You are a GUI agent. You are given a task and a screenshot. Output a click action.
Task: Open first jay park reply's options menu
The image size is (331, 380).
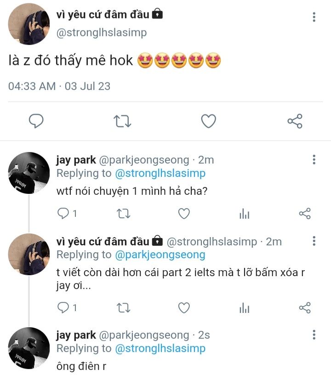[314, 159]
